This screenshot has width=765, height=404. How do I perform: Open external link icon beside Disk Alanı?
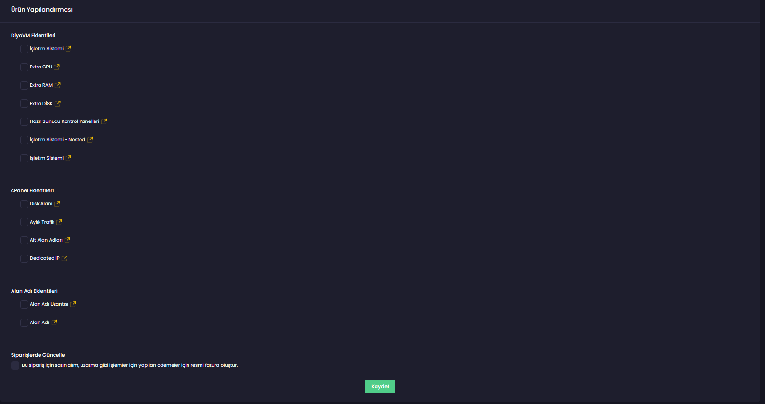[x=57, y=204]
